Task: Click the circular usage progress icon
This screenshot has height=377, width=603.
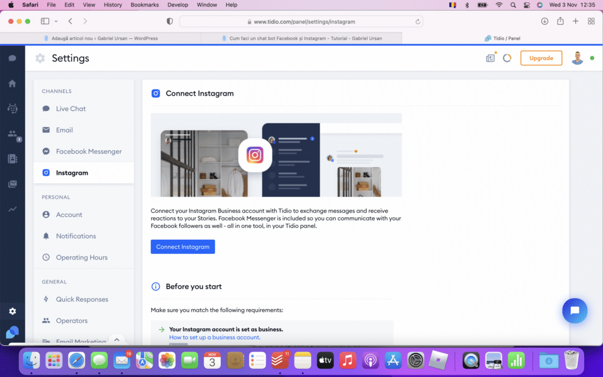Action: pyautogui.click(x=507, y=58)
